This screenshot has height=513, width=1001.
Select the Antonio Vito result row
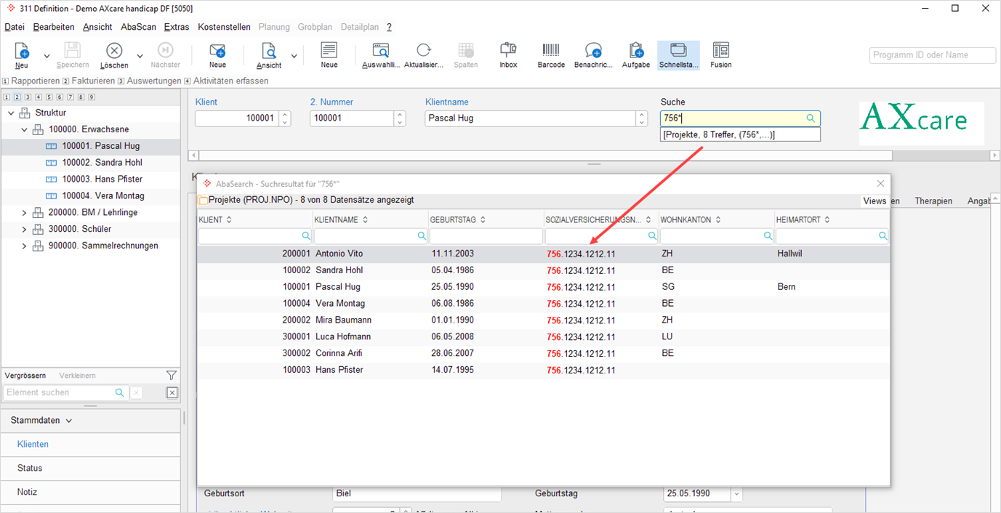(x=543, y=254)
